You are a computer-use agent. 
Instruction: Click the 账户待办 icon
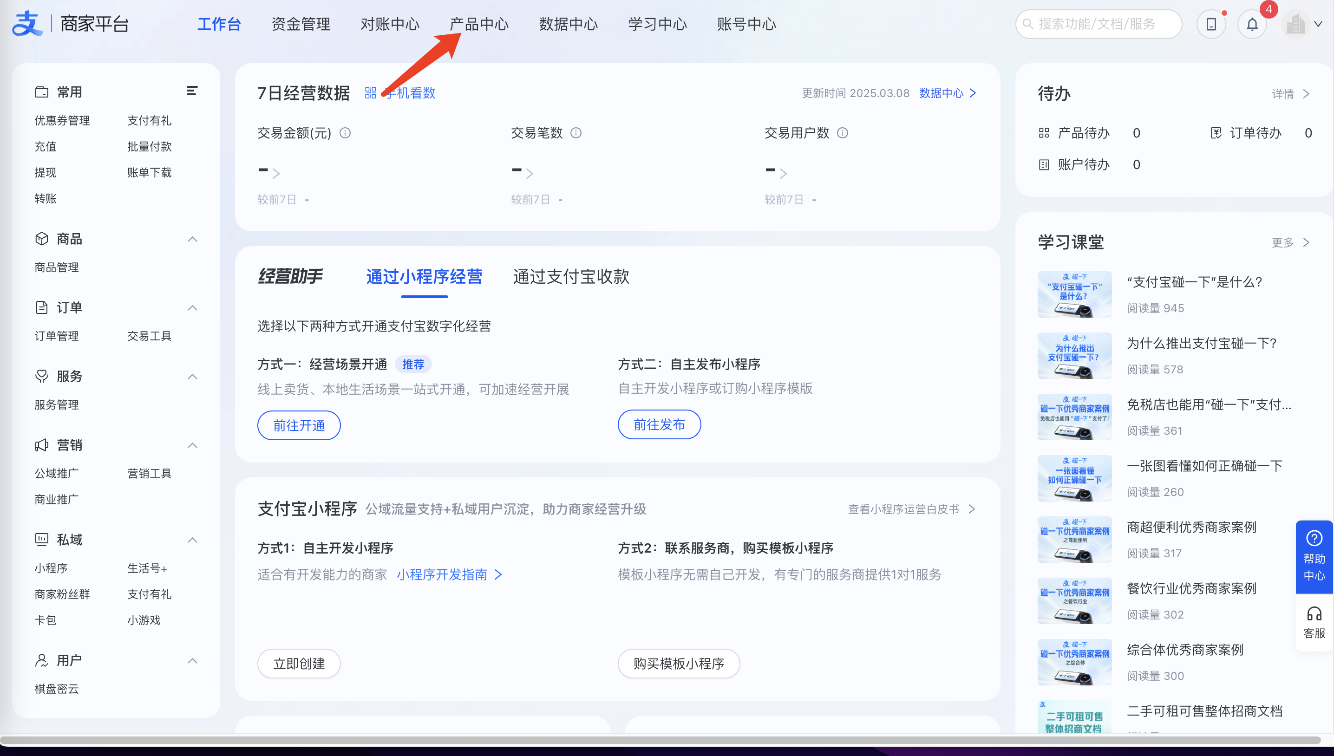pos(1044,164)
